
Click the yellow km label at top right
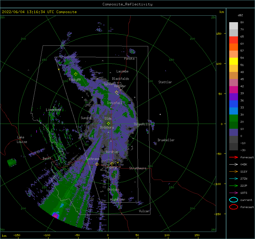click(222, 12)
